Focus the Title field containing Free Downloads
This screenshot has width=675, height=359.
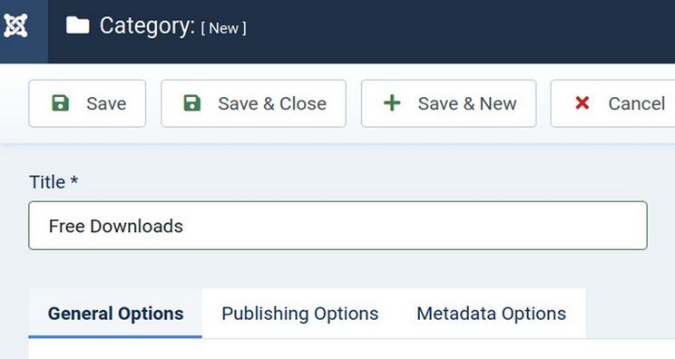tap(337, 226)
